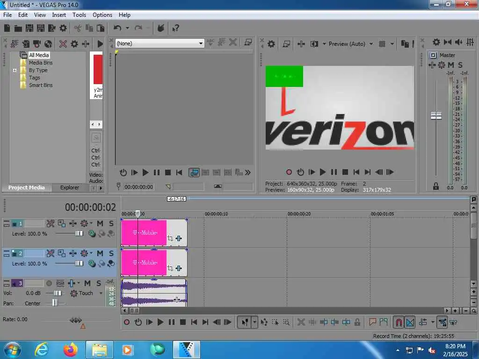Open What's This help icon
This screenshot has height=359, width=479.
(176, 29)
